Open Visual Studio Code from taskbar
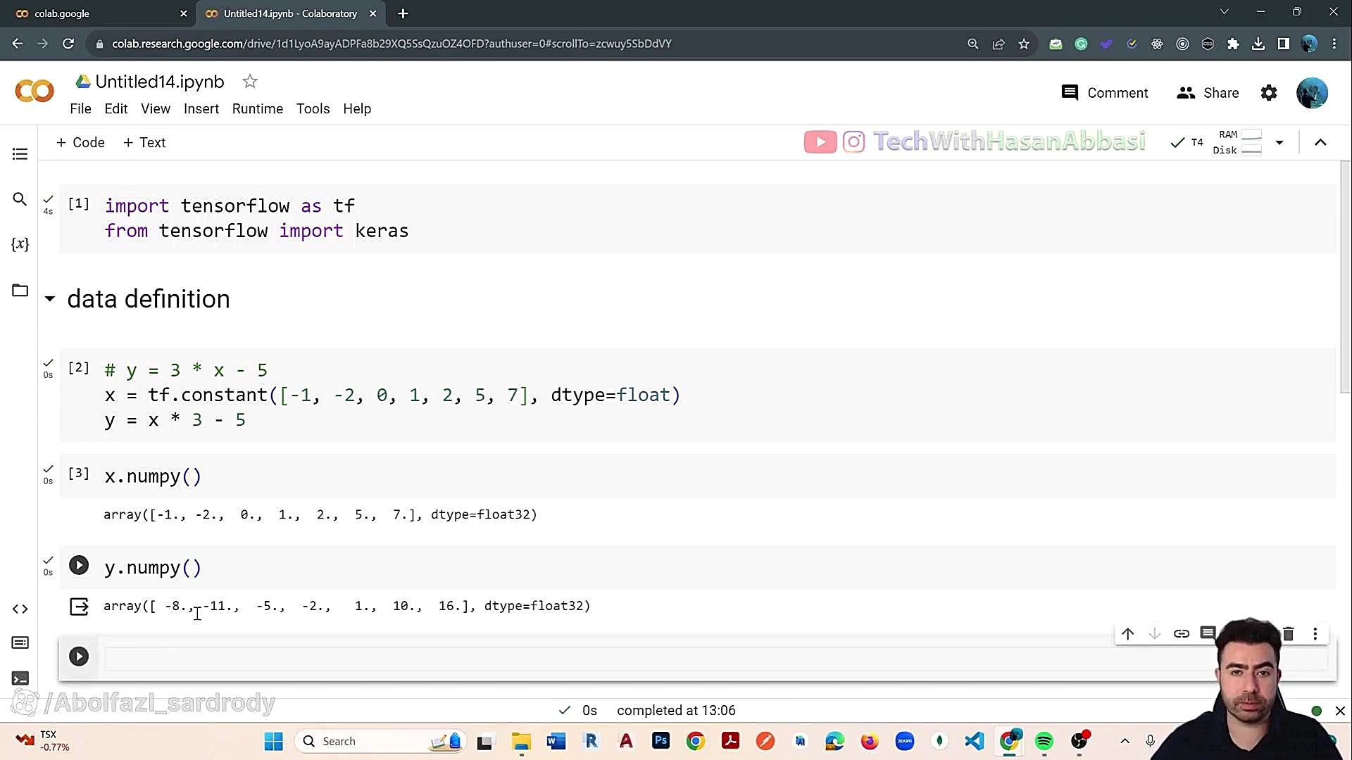Viewport: 1352px width, 760px height. 975,741
